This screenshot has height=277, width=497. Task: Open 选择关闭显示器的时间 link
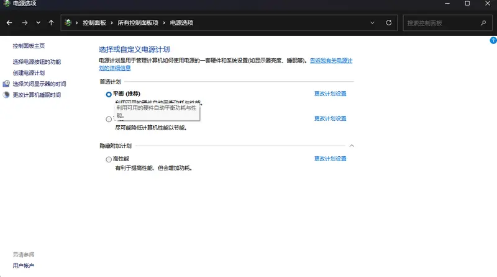(x=39, y=84)
